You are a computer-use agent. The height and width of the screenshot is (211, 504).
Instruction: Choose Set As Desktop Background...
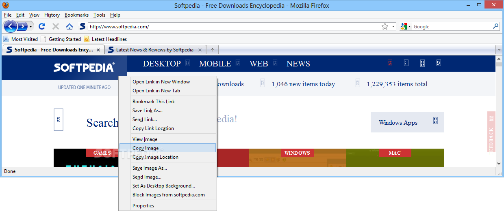(x=168, y=186)
